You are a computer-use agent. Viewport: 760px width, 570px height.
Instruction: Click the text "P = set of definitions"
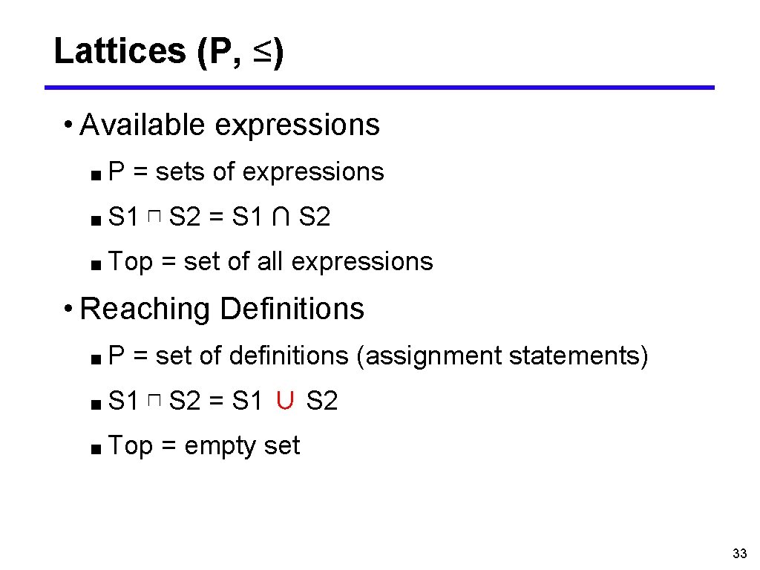229,356
